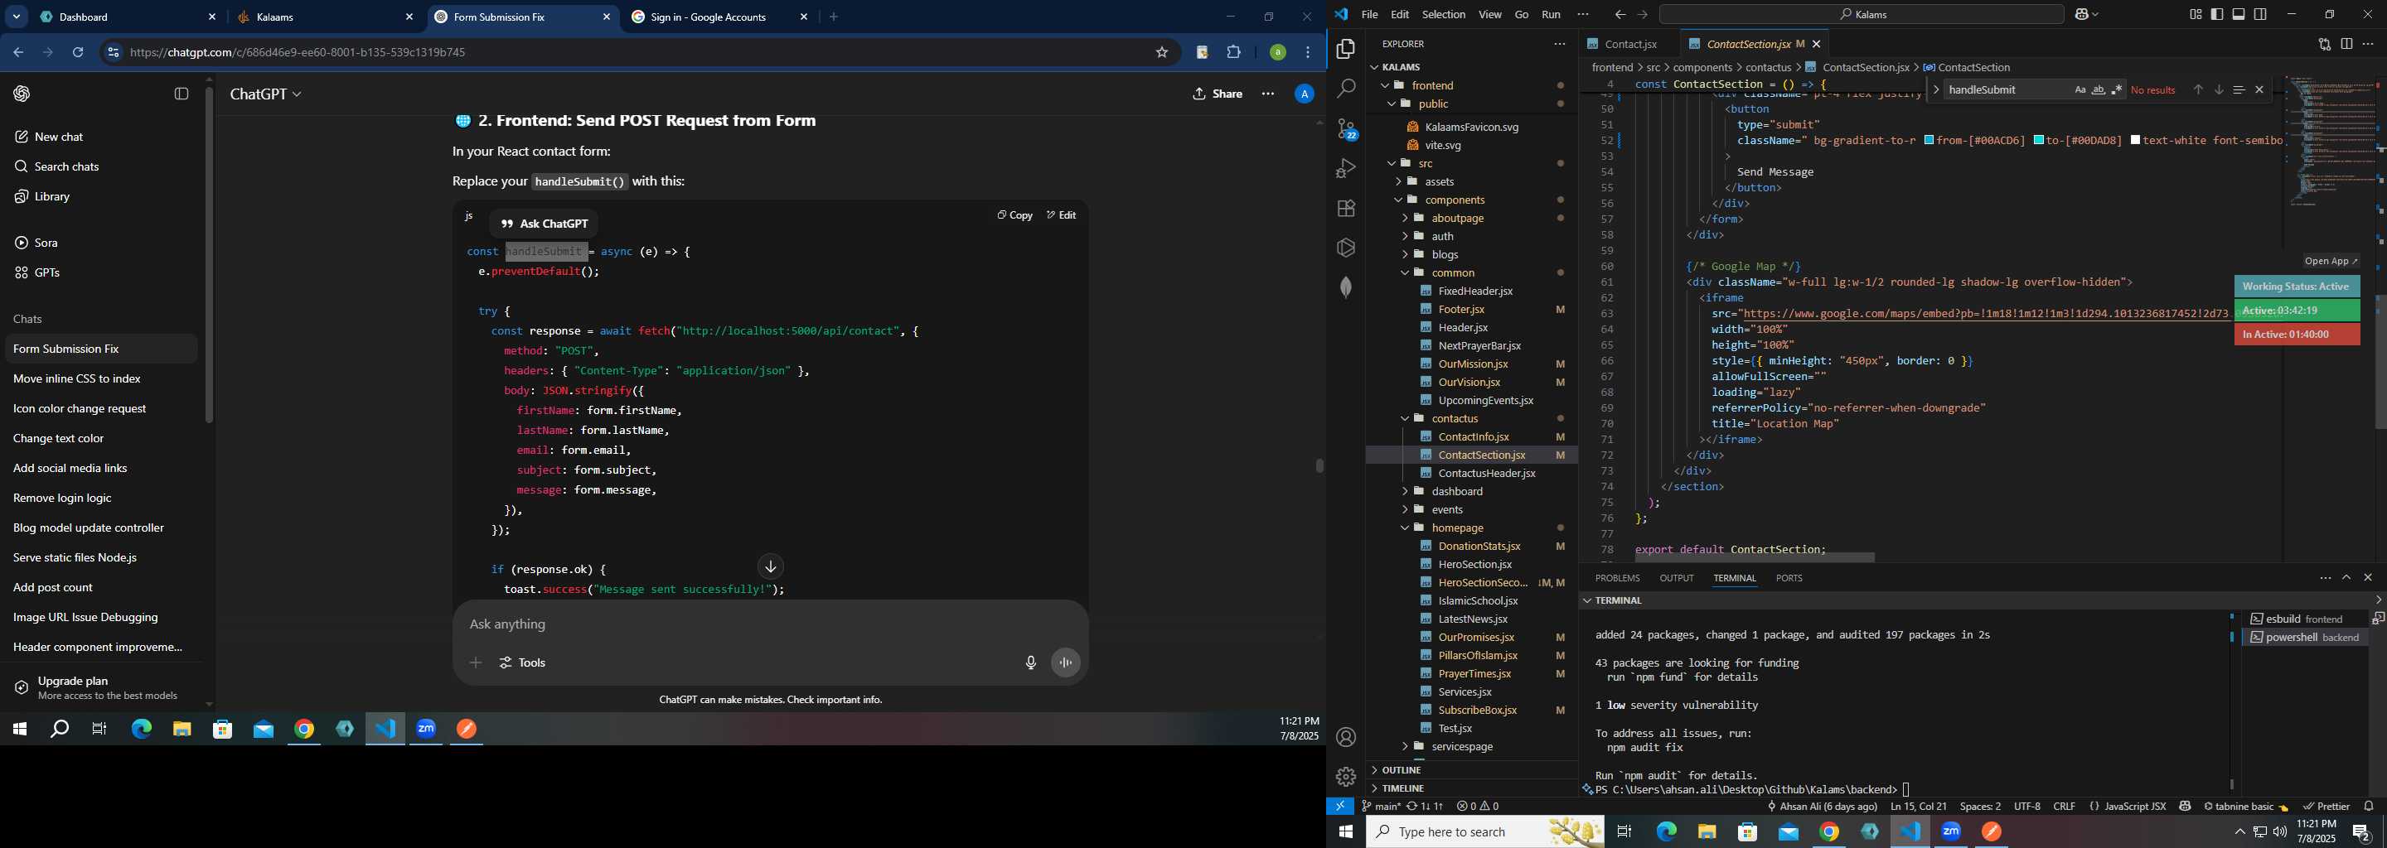The width and height of the screenshot is (2387, 848).
Task: Open the File menu in VS Code
Action: [x=1369, y=15]
